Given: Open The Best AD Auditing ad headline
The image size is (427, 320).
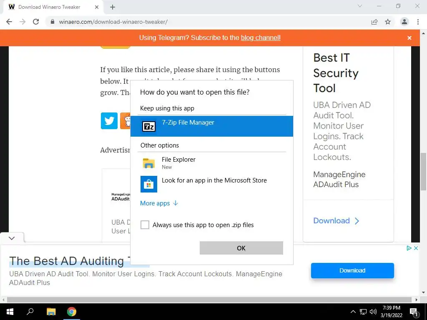Looking at the screenshot, I should [x=70, y=261].
